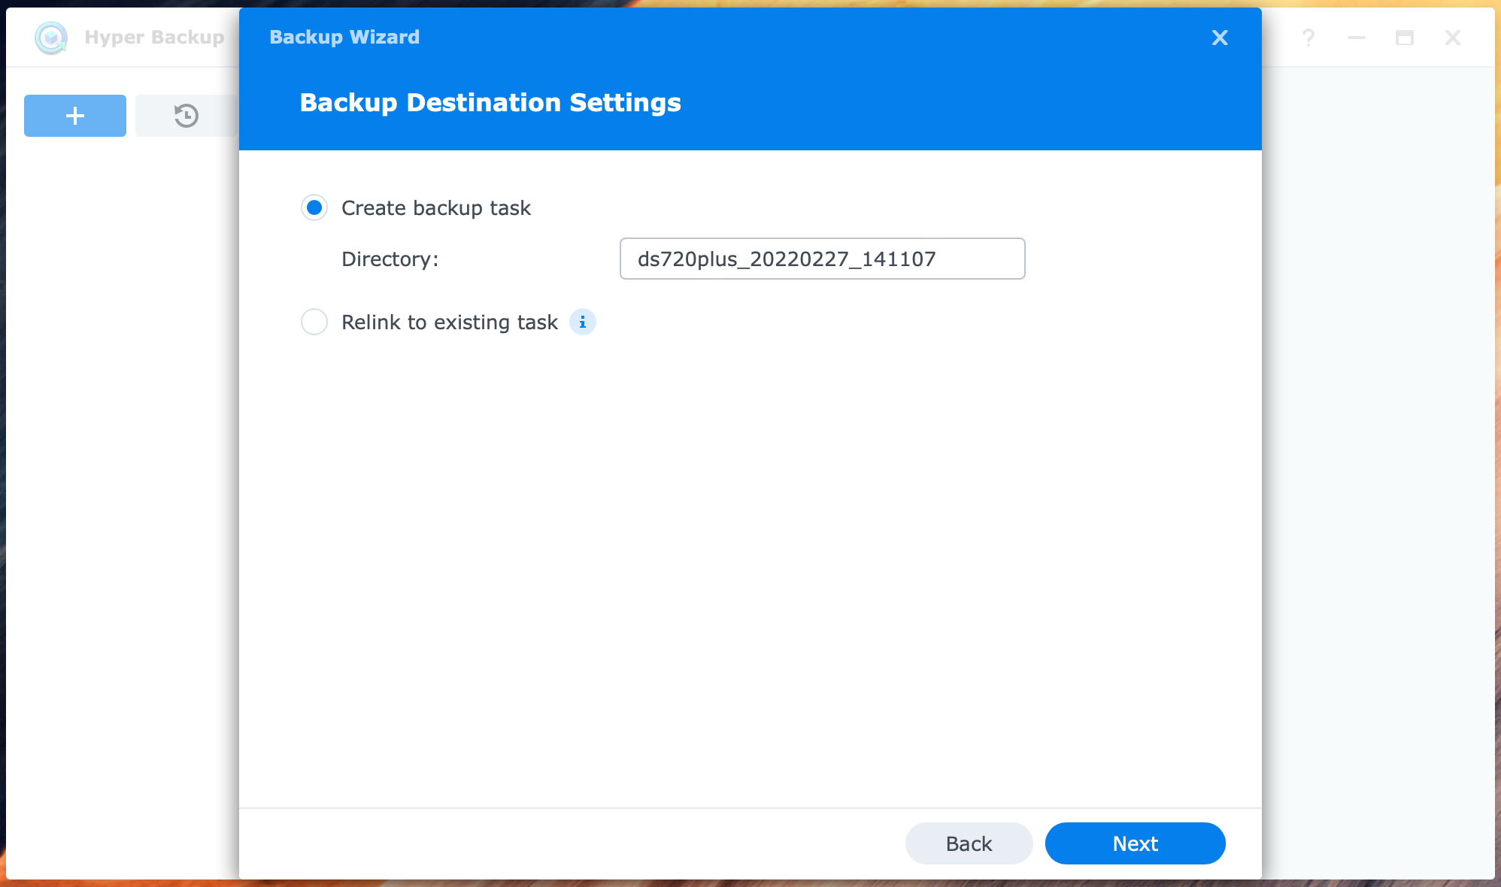Image resolution: width=1501 pixels, height=887 pixels.
Task: Proceed with the Next button
Action: point(1135,843)
